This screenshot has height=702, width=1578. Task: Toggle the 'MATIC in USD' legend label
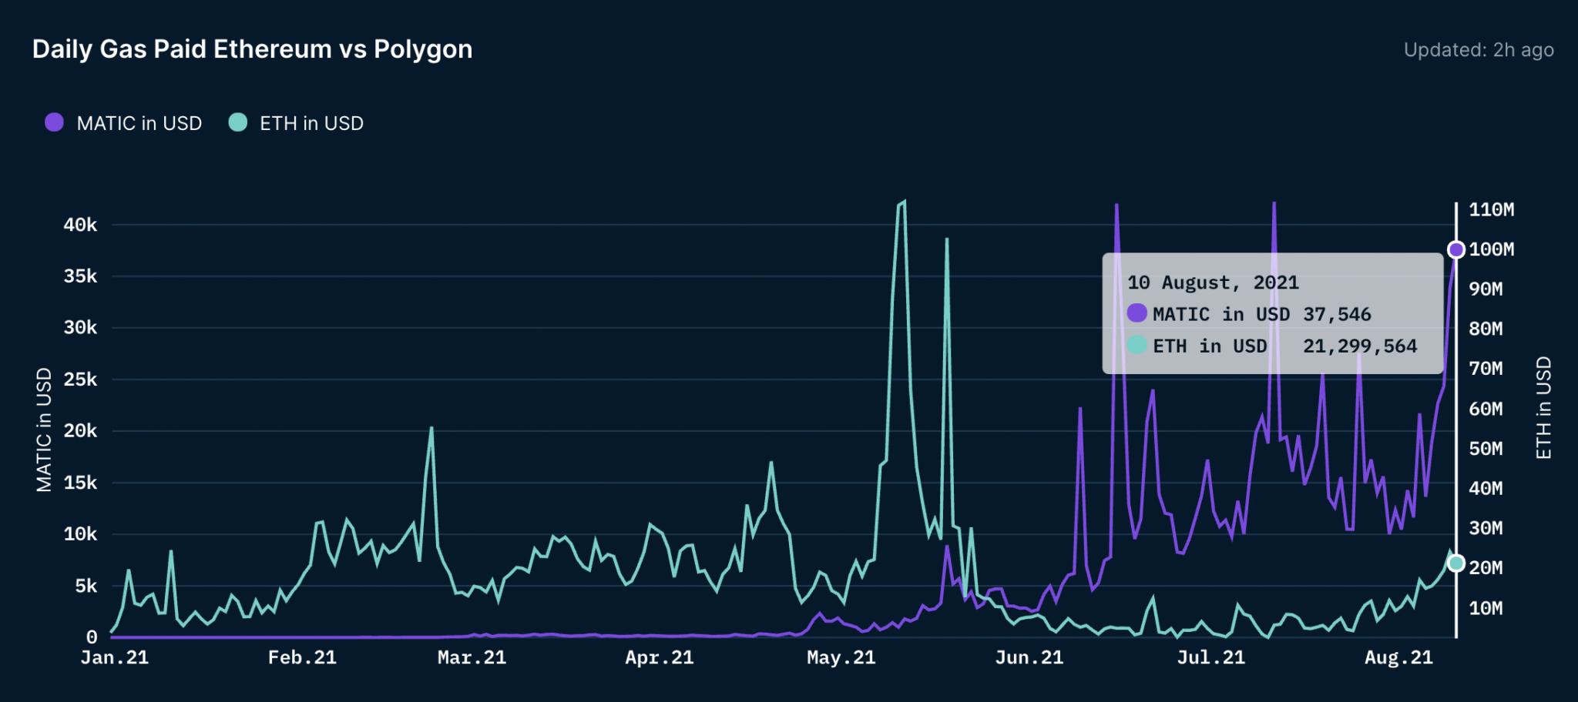click(139, 123)
